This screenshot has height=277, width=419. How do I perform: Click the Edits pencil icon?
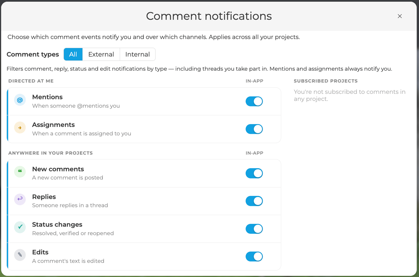tap(20, 255)
